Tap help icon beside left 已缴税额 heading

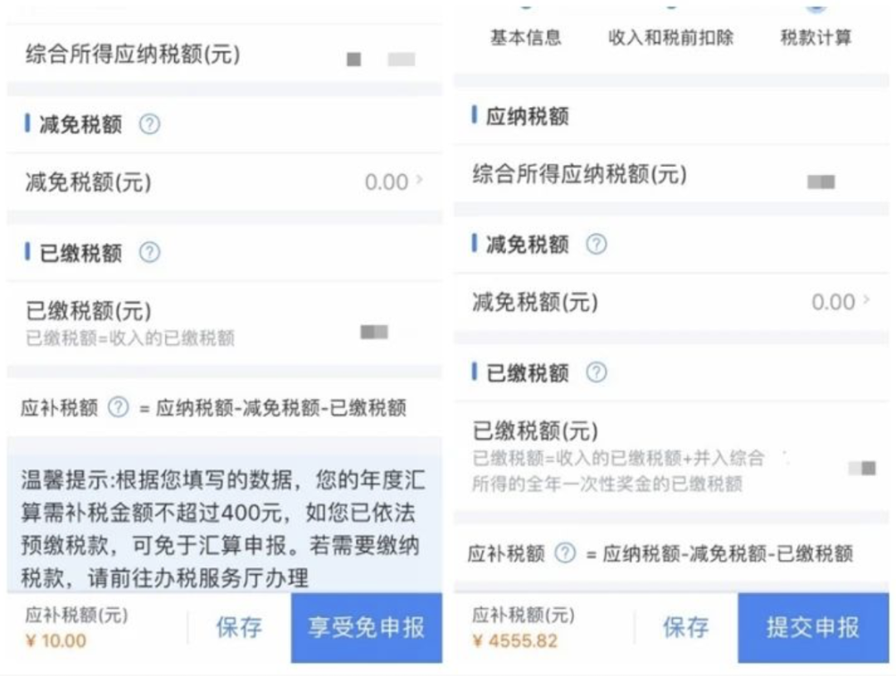(x=149, y=252)
